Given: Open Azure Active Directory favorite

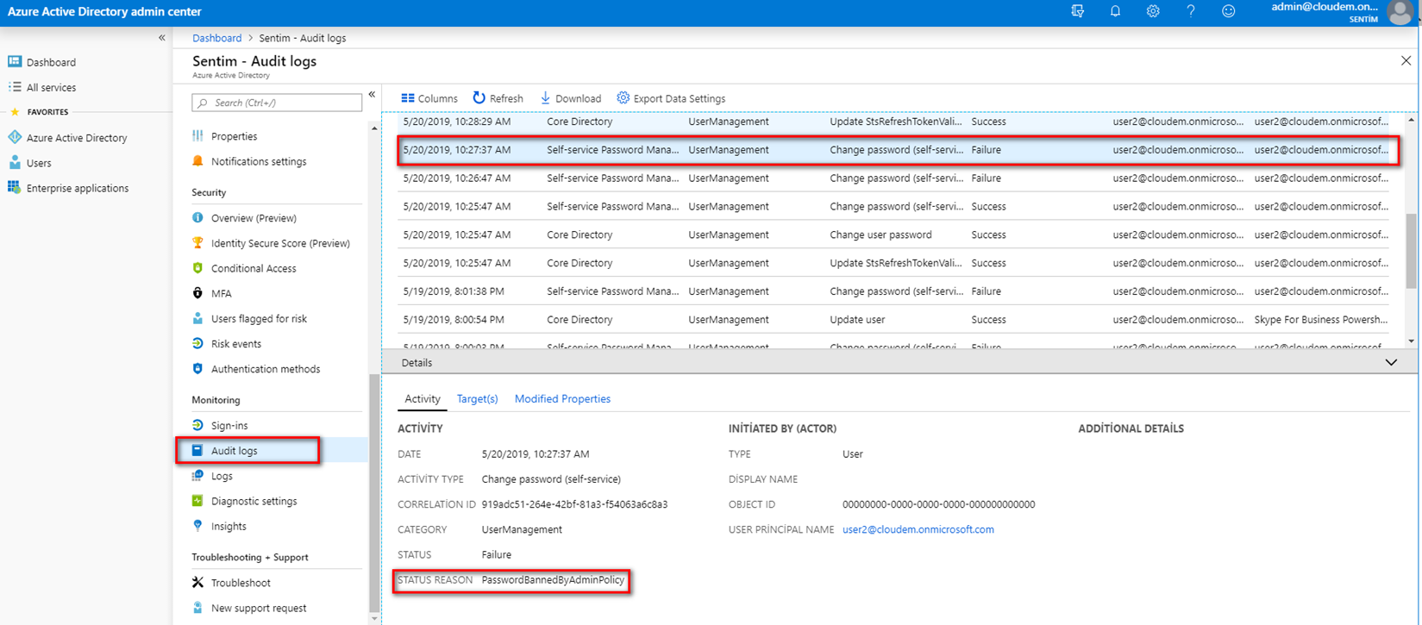Looking at the screenshot, I should point(77,138).
